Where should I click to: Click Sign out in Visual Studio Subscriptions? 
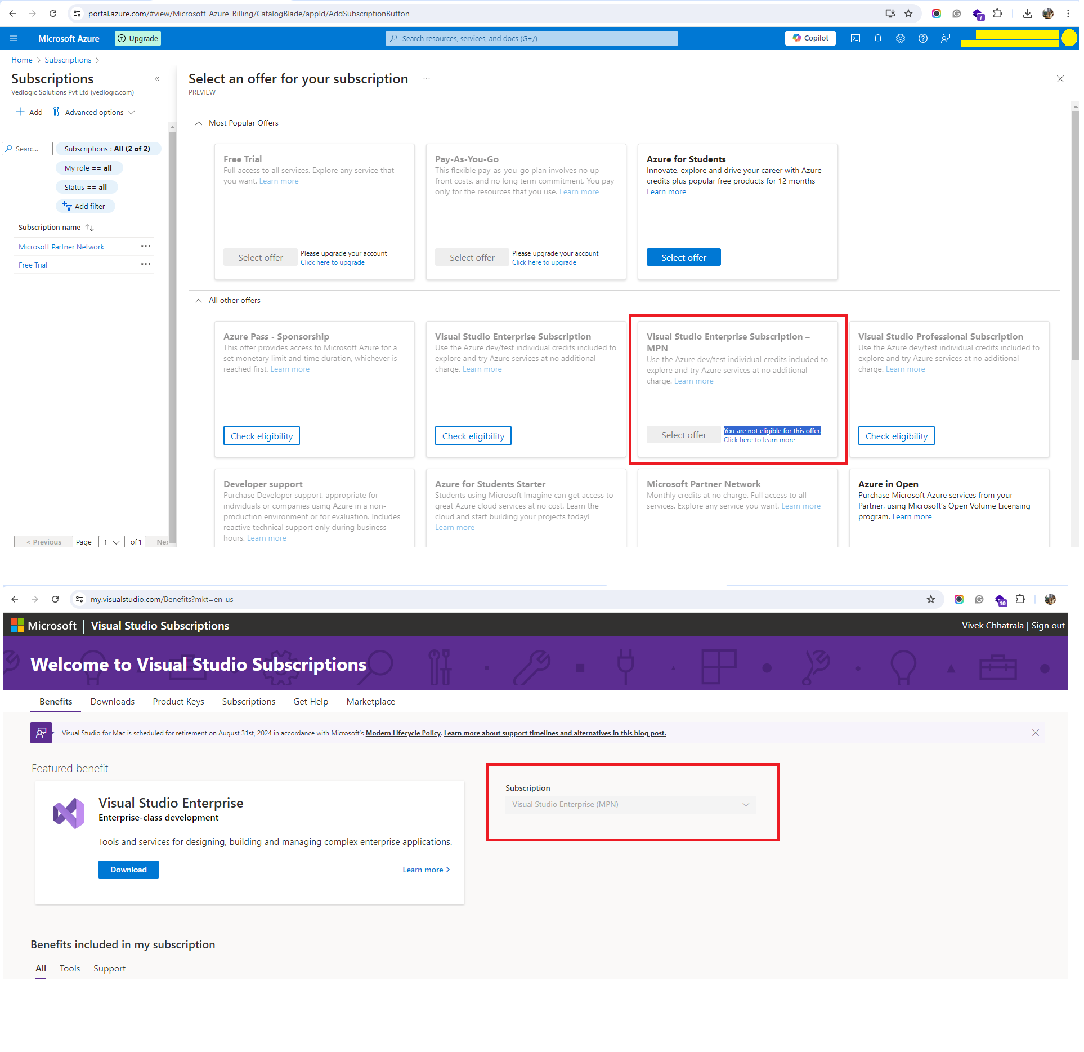(1048, 625)
